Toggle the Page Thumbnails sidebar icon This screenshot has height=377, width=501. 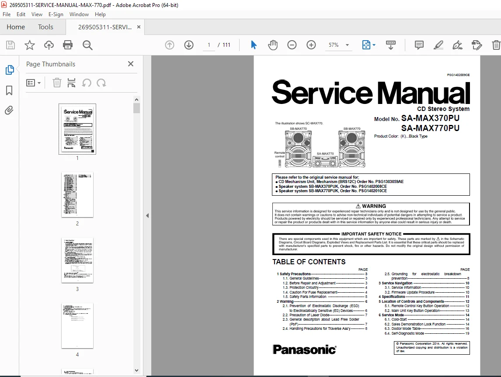(x=10, y=69)
